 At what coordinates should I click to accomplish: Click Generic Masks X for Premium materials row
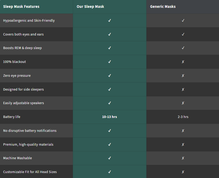(183, 145)
